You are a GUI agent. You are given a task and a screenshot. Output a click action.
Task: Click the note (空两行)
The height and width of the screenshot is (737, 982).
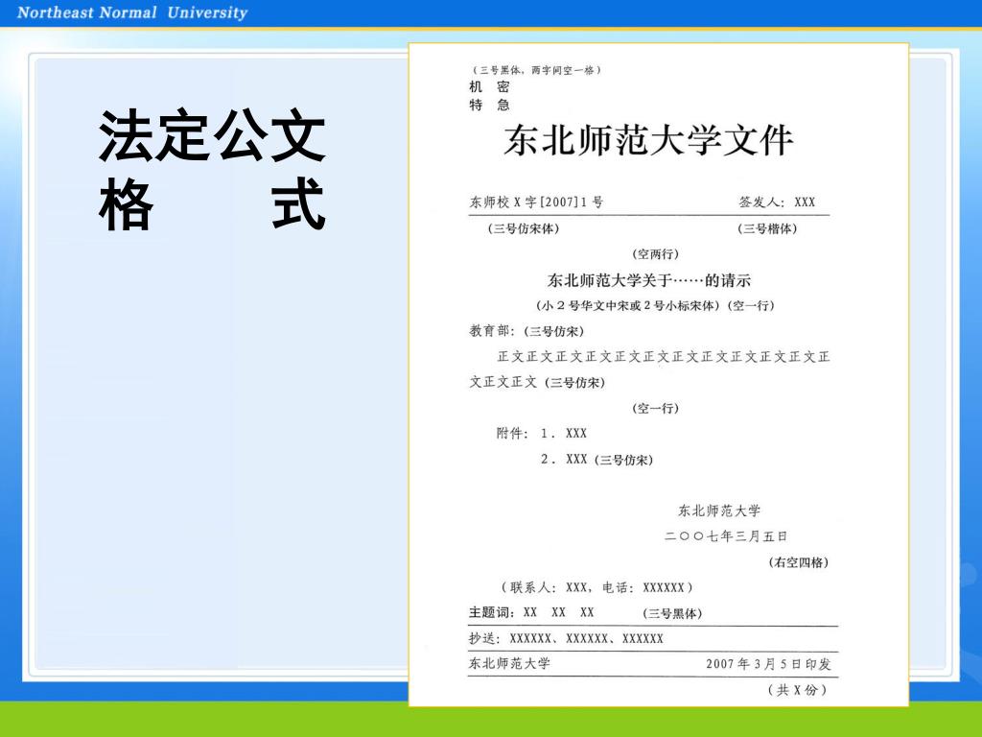tap(655, 253)
